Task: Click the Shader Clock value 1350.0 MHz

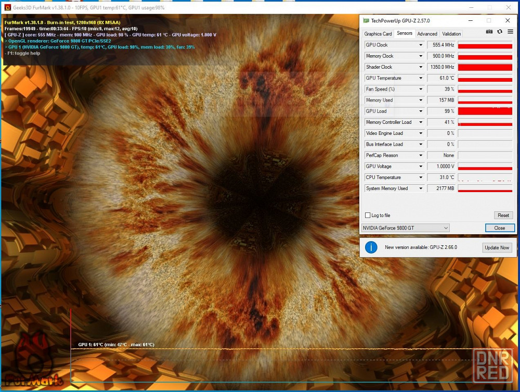Action: [441, 67]
